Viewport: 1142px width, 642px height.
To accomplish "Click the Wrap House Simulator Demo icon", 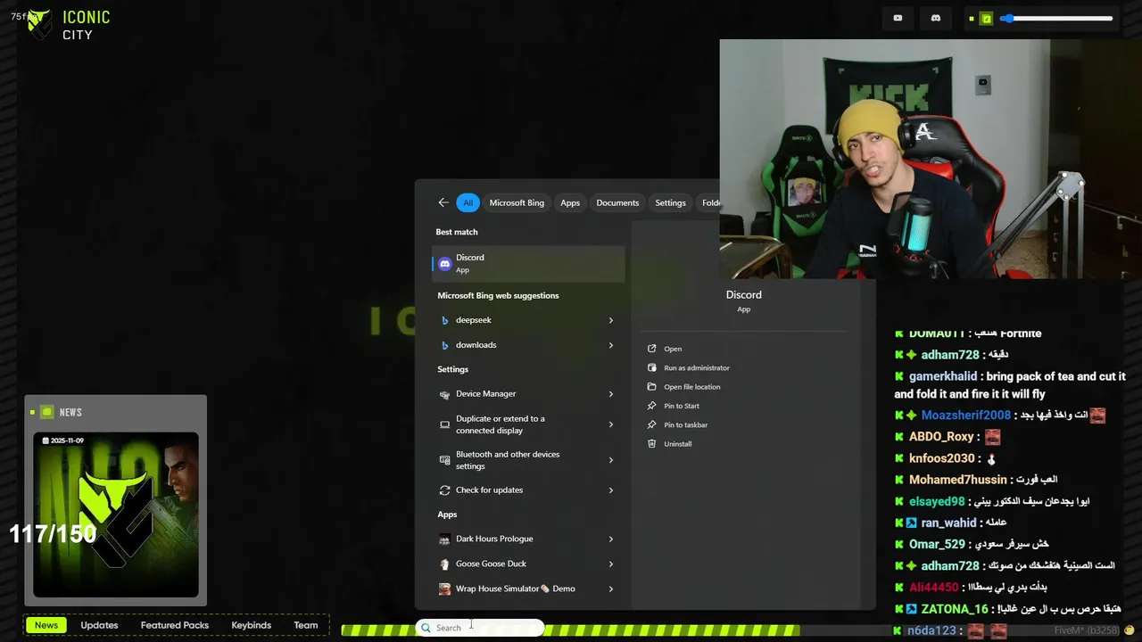I will 444,589.
